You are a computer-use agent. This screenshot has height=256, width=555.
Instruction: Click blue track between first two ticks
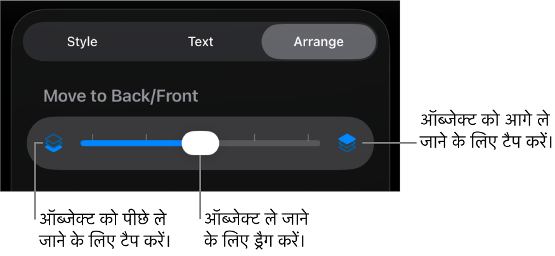pos(119,143)
